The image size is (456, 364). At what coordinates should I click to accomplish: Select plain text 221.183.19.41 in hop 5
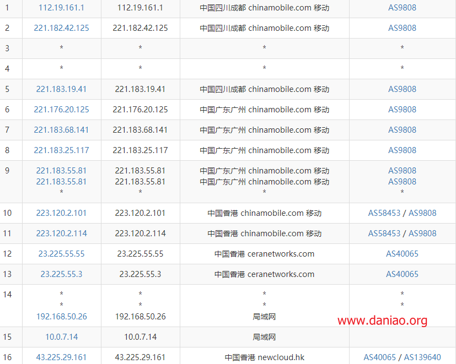click(x=140, y=89)
